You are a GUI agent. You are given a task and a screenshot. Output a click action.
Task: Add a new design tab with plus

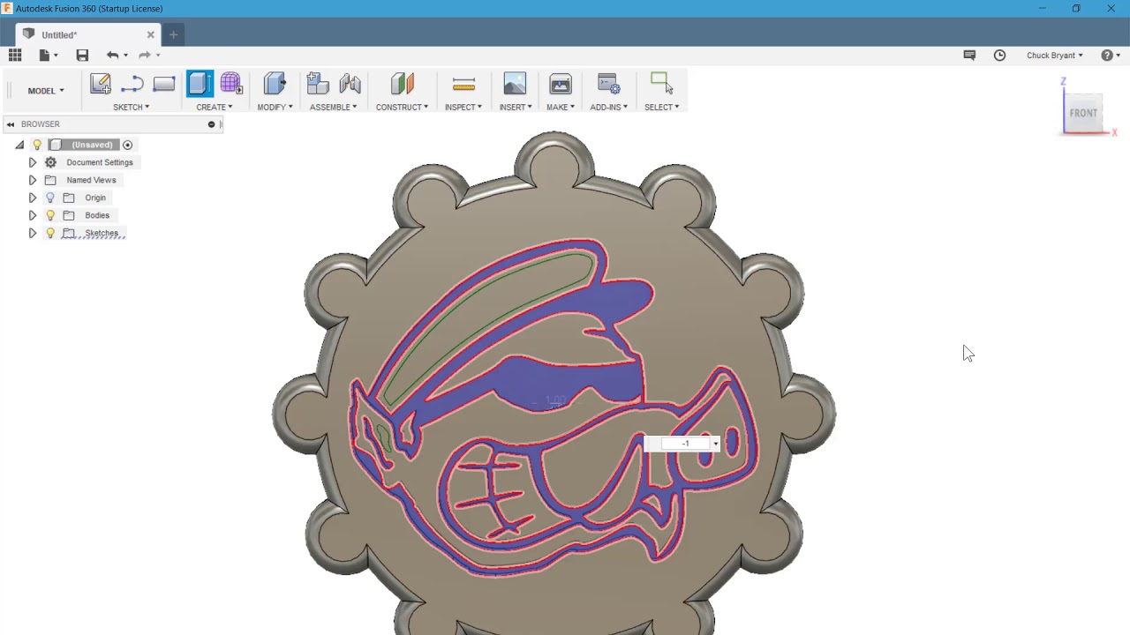point(173,35)
